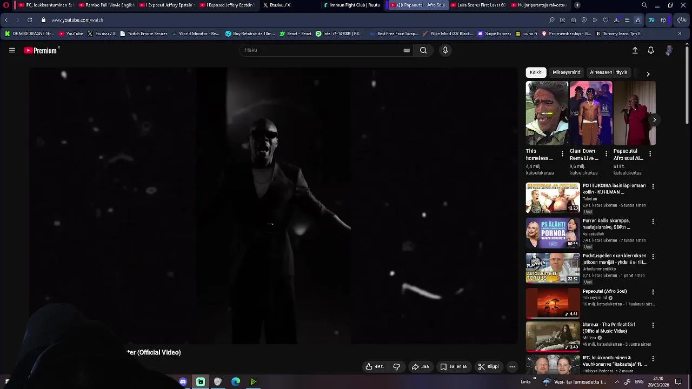Click the ENG language indicator
The width and height of the screenshot is (692, 389).
[639, 381]
